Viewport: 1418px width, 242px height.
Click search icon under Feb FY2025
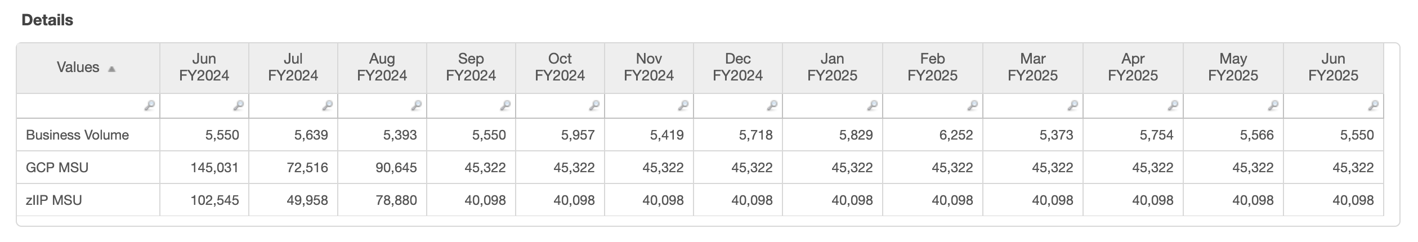click(972, 105)
